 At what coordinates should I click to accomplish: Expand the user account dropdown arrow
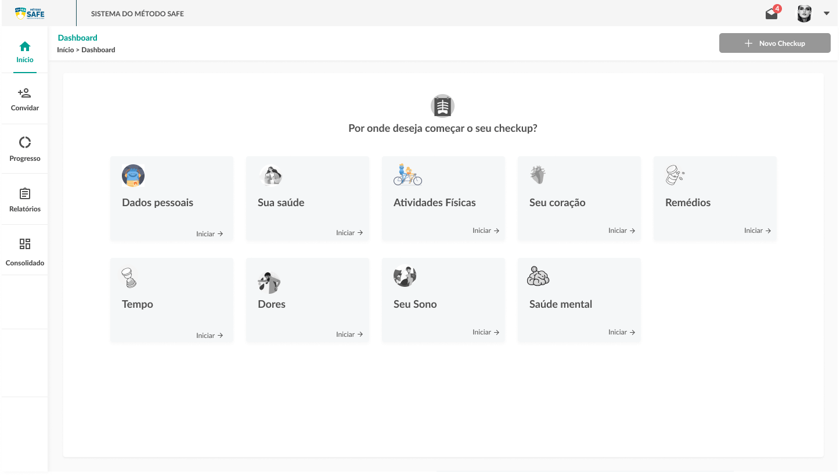coord(827,13)
